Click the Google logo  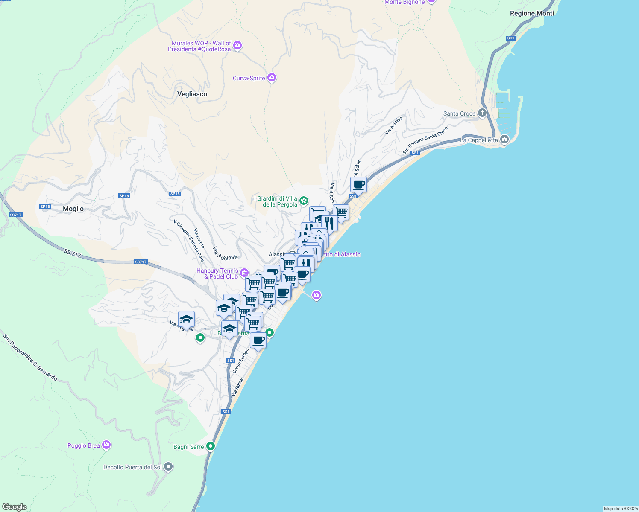click(15, 506)
